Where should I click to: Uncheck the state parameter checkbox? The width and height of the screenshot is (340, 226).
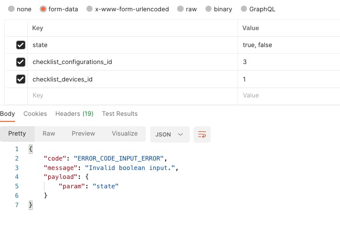pos(20,45)
